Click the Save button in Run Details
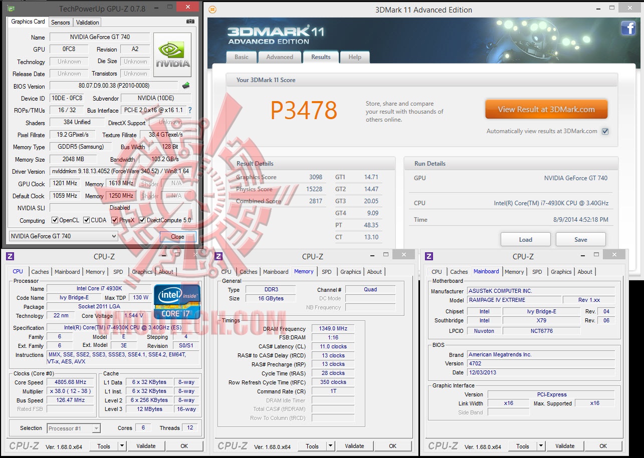This screenshot has height=458, width=644. 581,239
